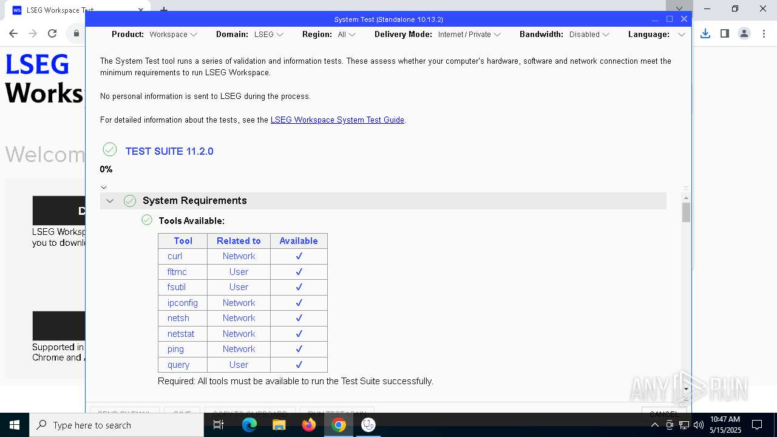Click results scrollbar down arrow
The image size is (777, 437).
coord(686,389)
